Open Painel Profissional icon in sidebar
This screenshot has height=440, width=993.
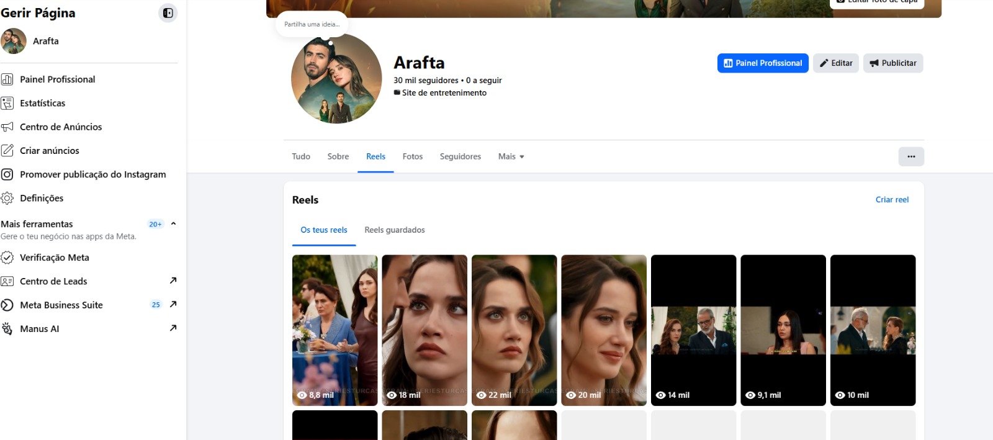coord(7,79)
